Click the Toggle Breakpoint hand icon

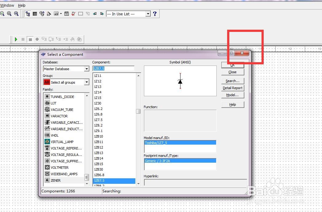72,39
